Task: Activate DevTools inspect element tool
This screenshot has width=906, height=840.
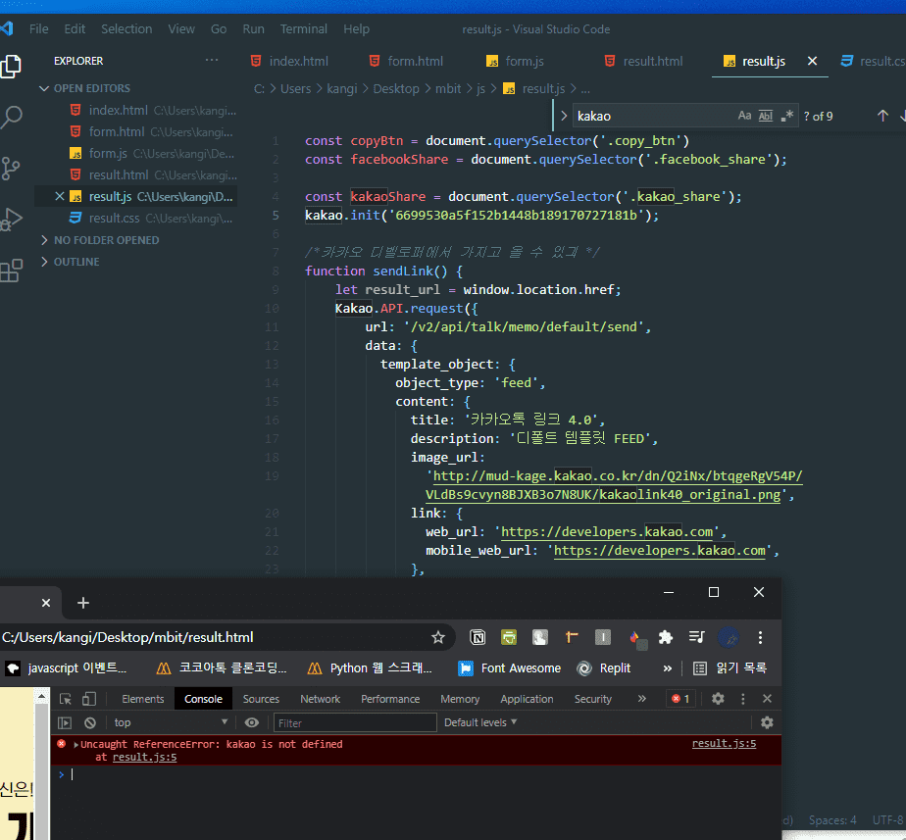Action: click(66, 699)
